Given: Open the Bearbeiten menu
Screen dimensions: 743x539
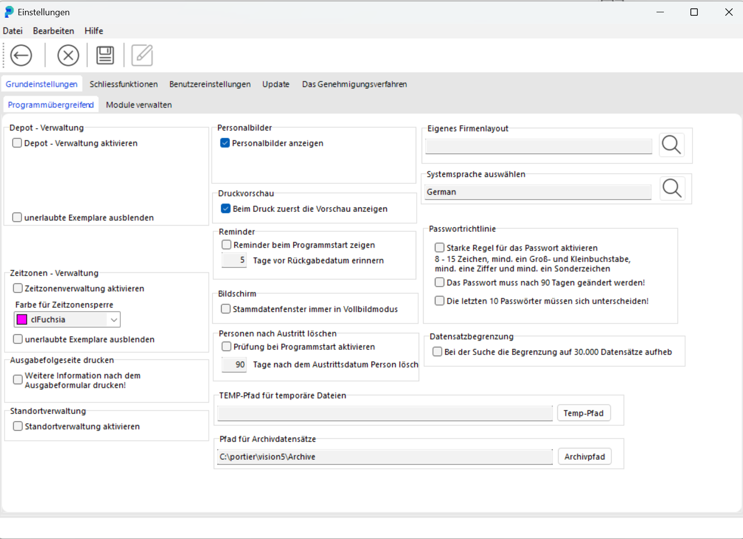Looking at the screenshot, I should [x=54, y=30].
